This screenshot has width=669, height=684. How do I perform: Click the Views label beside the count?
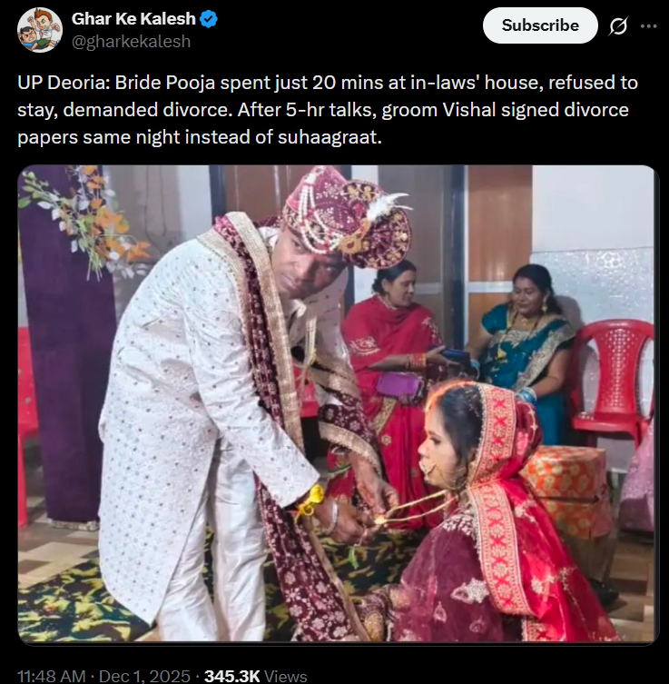(x=286, y=676)
